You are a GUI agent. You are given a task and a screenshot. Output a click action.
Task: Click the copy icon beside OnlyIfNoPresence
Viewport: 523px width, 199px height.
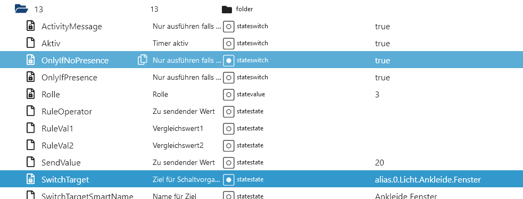[143, 60]
